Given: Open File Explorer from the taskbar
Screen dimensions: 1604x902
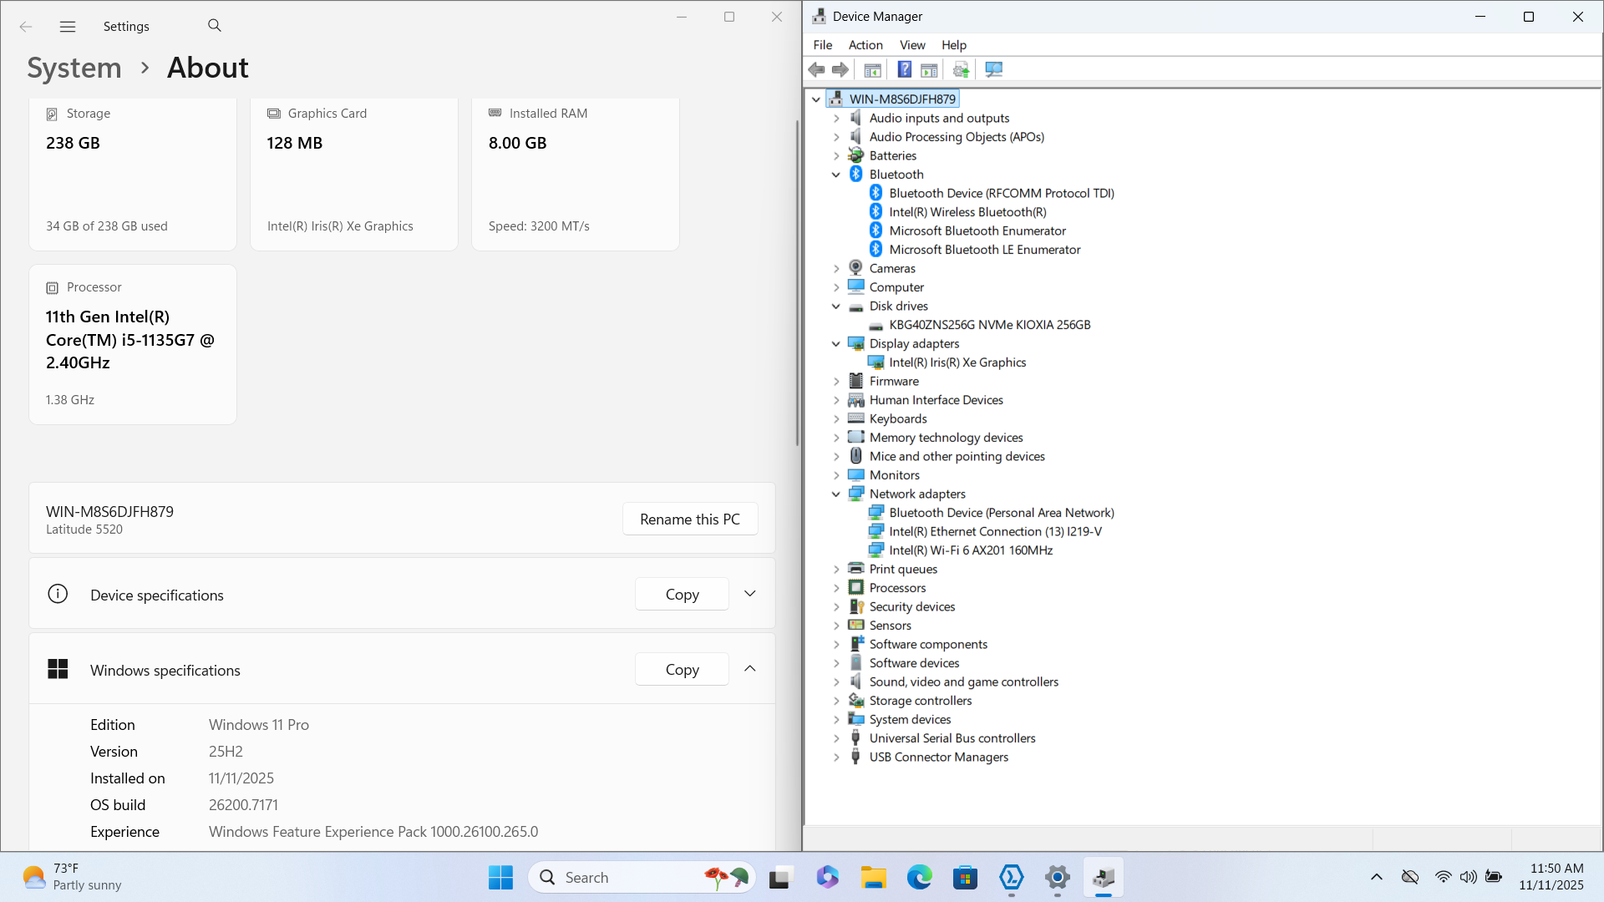Looking at the screenshot, I should [x=874, y=878].
